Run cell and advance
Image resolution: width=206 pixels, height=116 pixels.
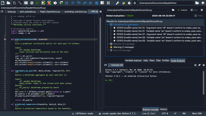(49, 3)
